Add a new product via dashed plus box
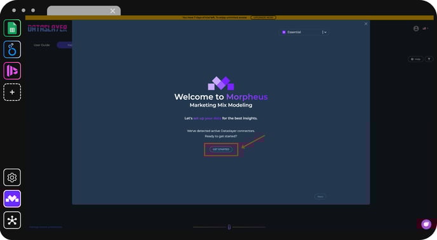 [12, 92]
